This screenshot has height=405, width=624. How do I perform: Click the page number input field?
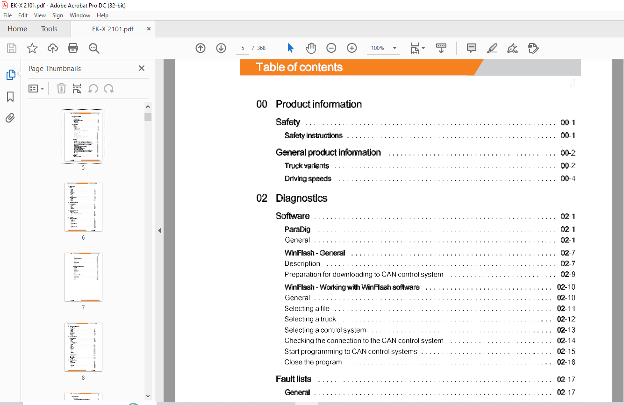(x=243, y=48)
